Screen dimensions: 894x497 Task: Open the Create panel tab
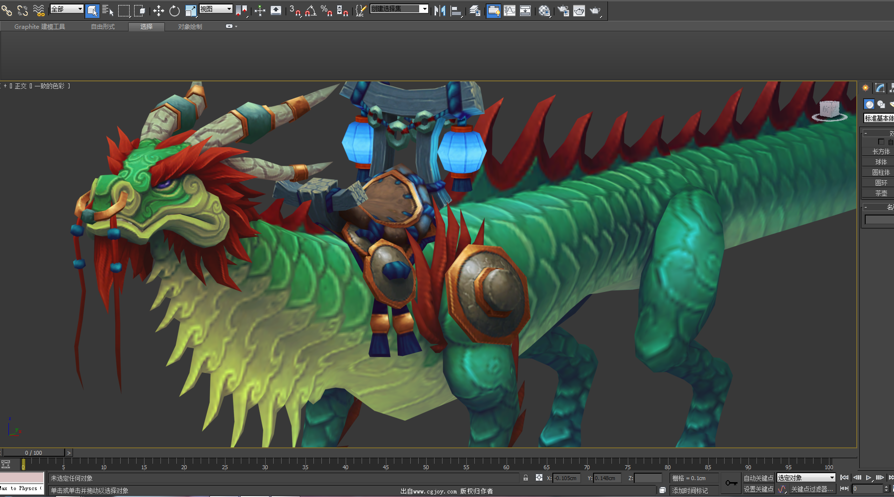pos(866,88)
